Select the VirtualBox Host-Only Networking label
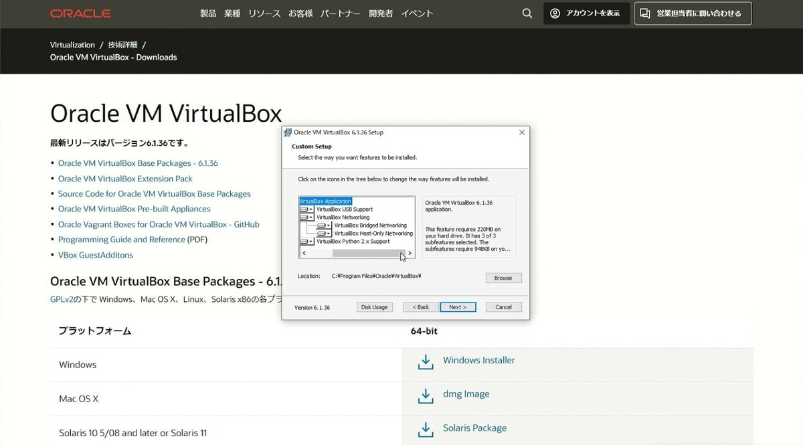The image size is (803, 445). click(373, 234)
